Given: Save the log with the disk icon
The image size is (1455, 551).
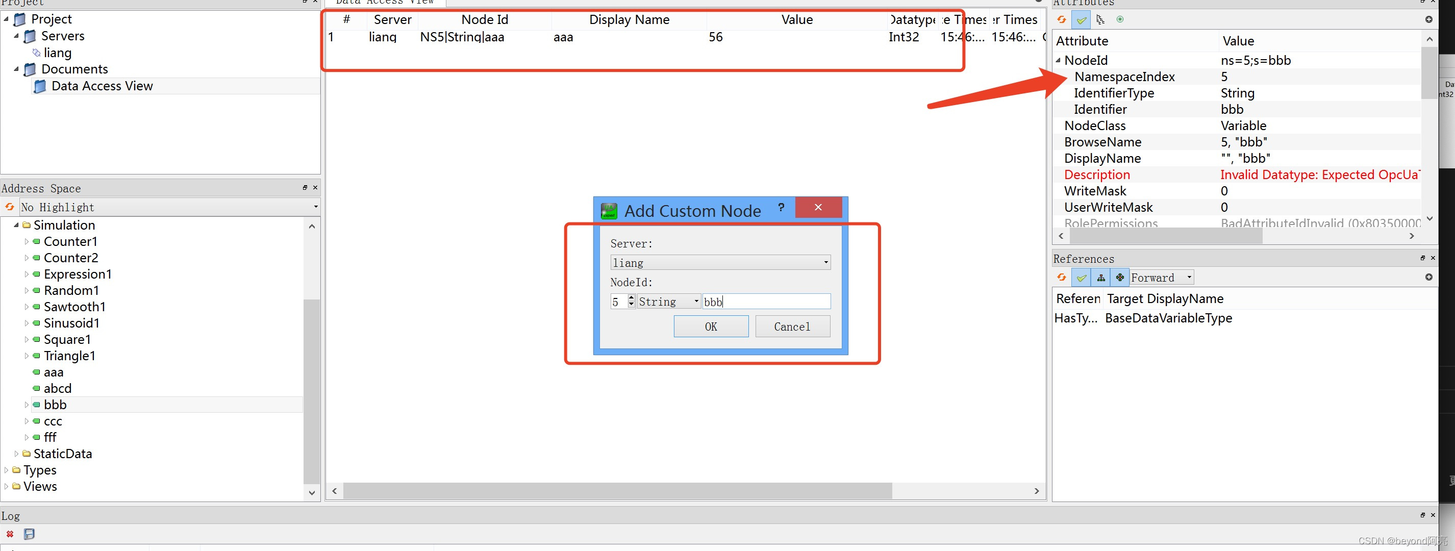Looking at the screenshot, I should [30, 534].
